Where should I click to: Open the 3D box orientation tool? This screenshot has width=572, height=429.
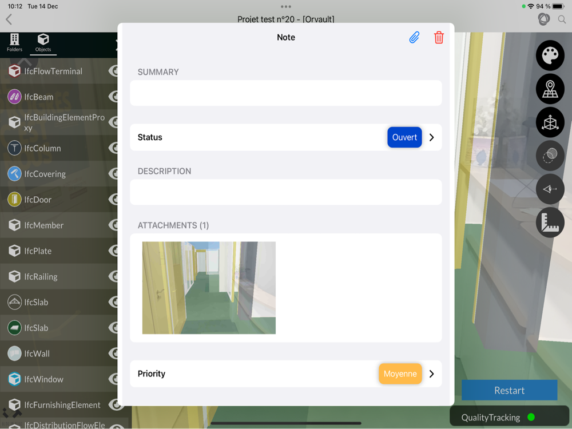pyautogui.click(x=550, y=122)
